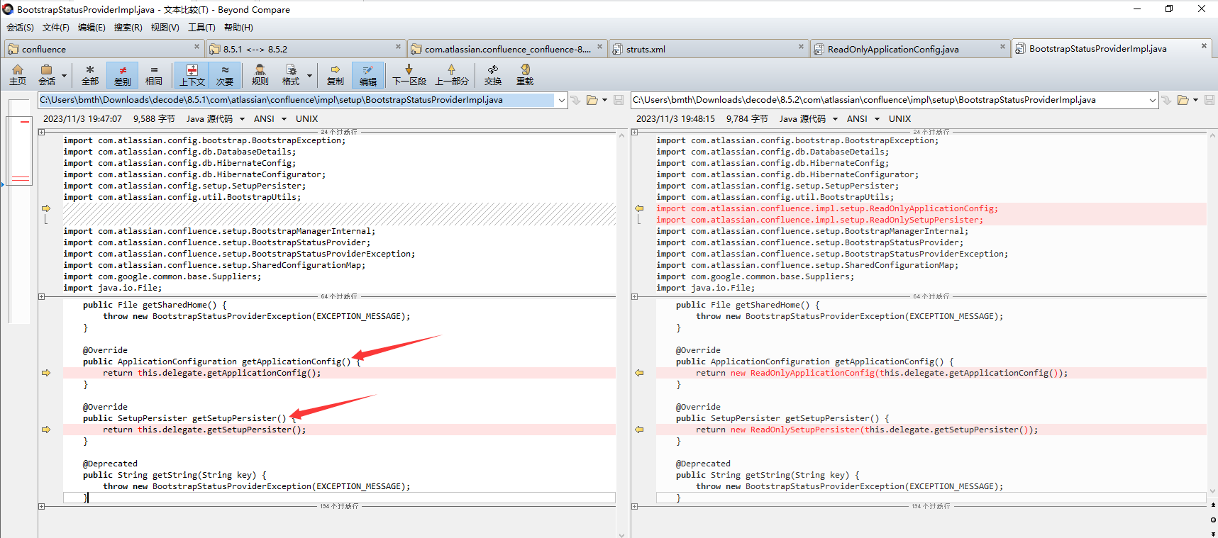Expand the left path history dropdown
Screen dimensions: 1218x538
tap(562, 101)
